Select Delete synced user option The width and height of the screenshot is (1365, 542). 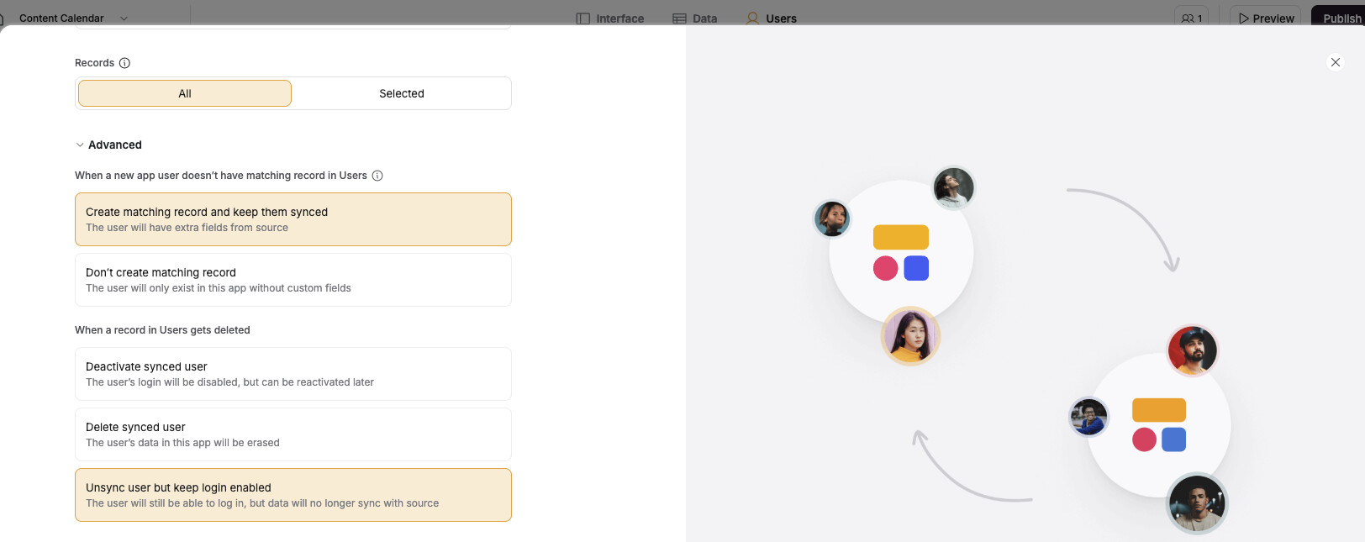click(292, 434)
